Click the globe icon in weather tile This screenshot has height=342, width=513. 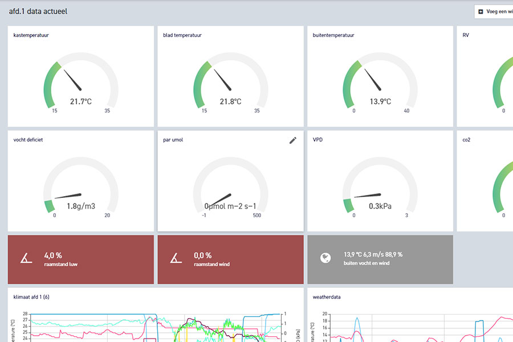pos(325,259)
